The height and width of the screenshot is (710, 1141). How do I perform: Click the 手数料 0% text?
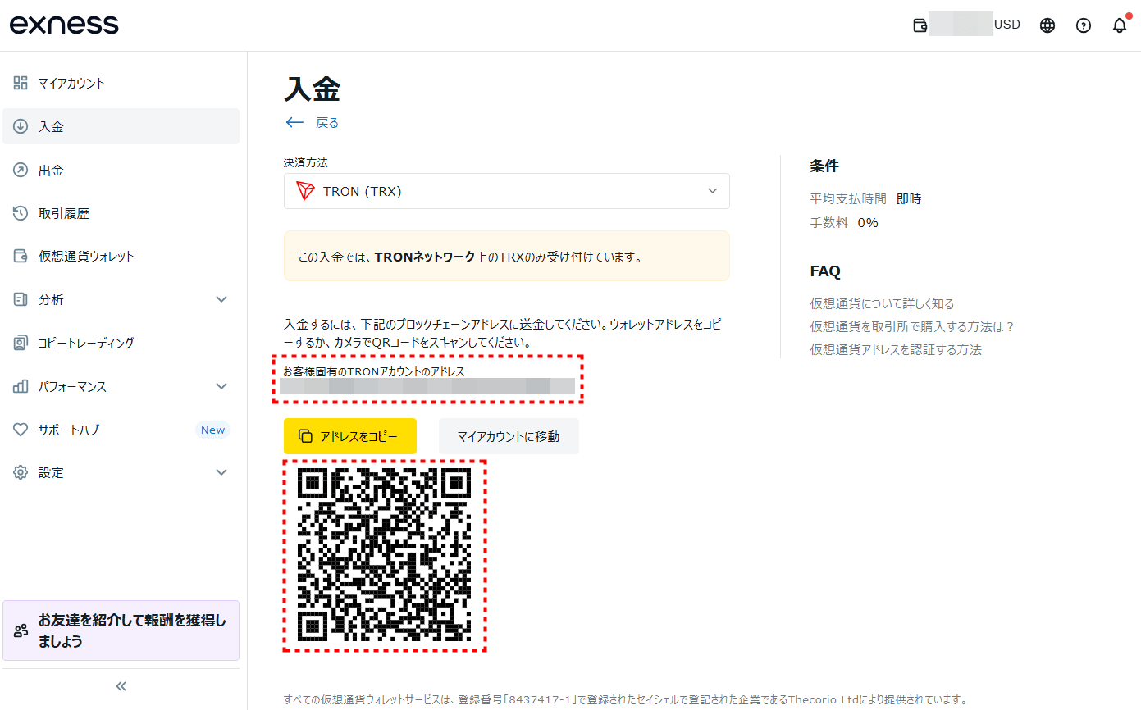point(844,222)
